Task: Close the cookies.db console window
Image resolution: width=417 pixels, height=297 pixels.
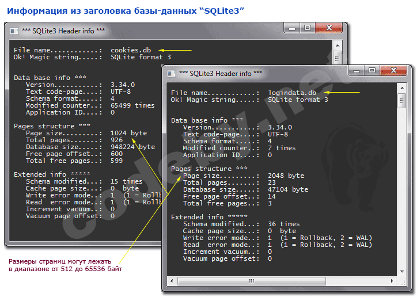Action: tap(329, 28)
